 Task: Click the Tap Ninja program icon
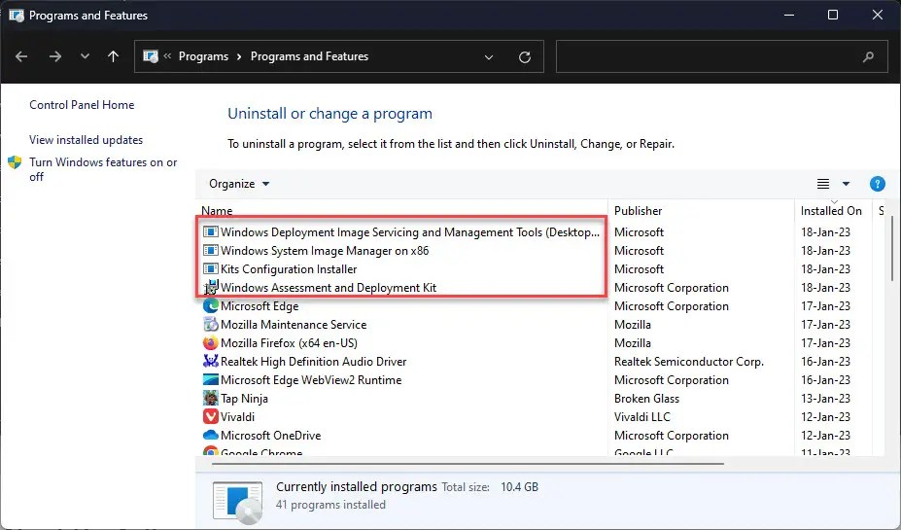click(x=211, y=399)
